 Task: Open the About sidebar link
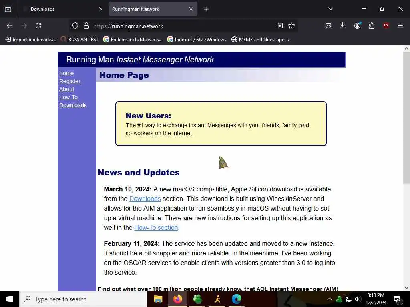[x=66, y=89]
